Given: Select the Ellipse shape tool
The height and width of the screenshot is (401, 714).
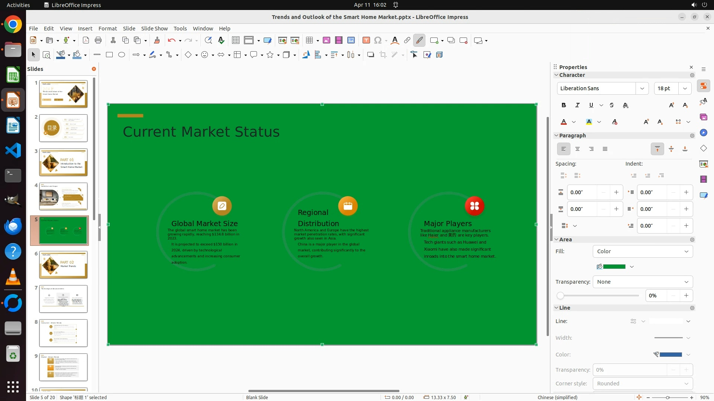Looking at the screenshot, I should click(x=122, y=55).
